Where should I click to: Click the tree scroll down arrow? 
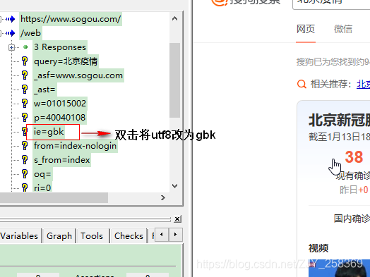point(174,186)
